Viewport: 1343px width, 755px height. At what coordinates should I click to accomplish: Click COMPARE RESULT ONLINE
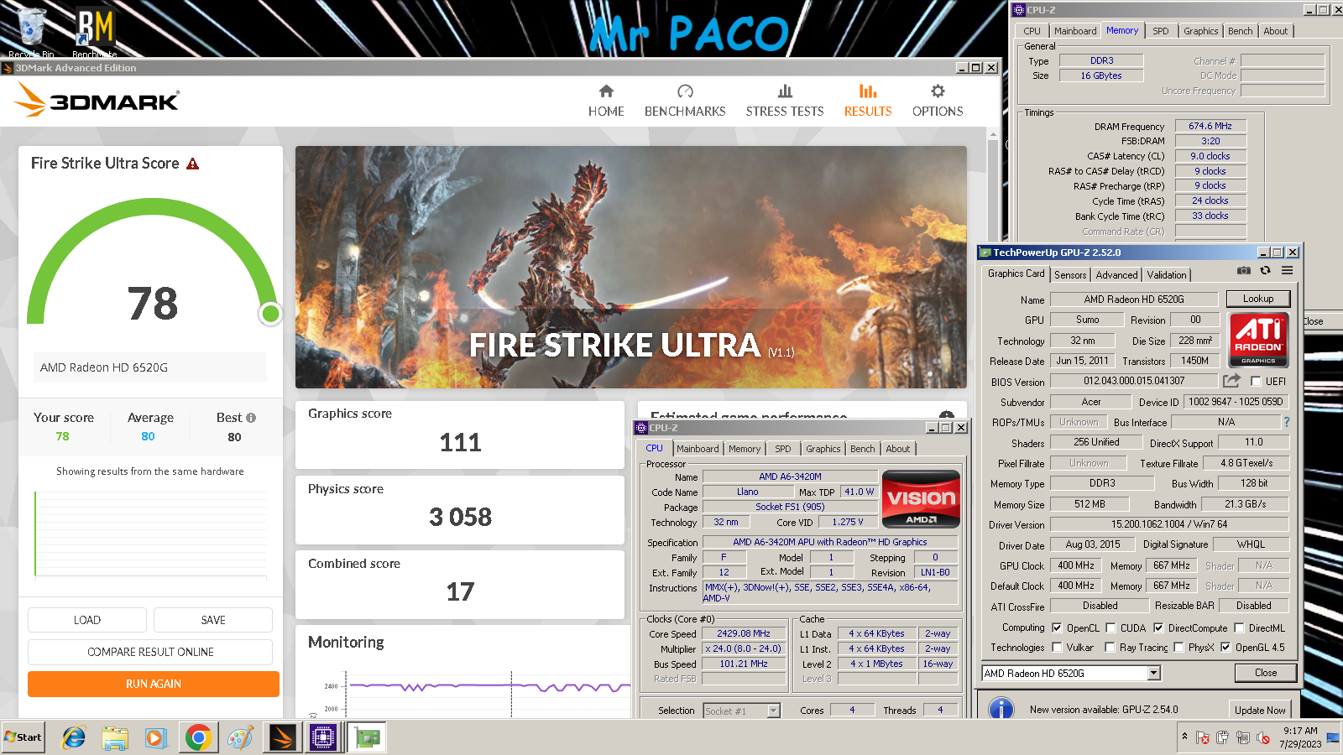pyautogui.click(x=150, y=652)
